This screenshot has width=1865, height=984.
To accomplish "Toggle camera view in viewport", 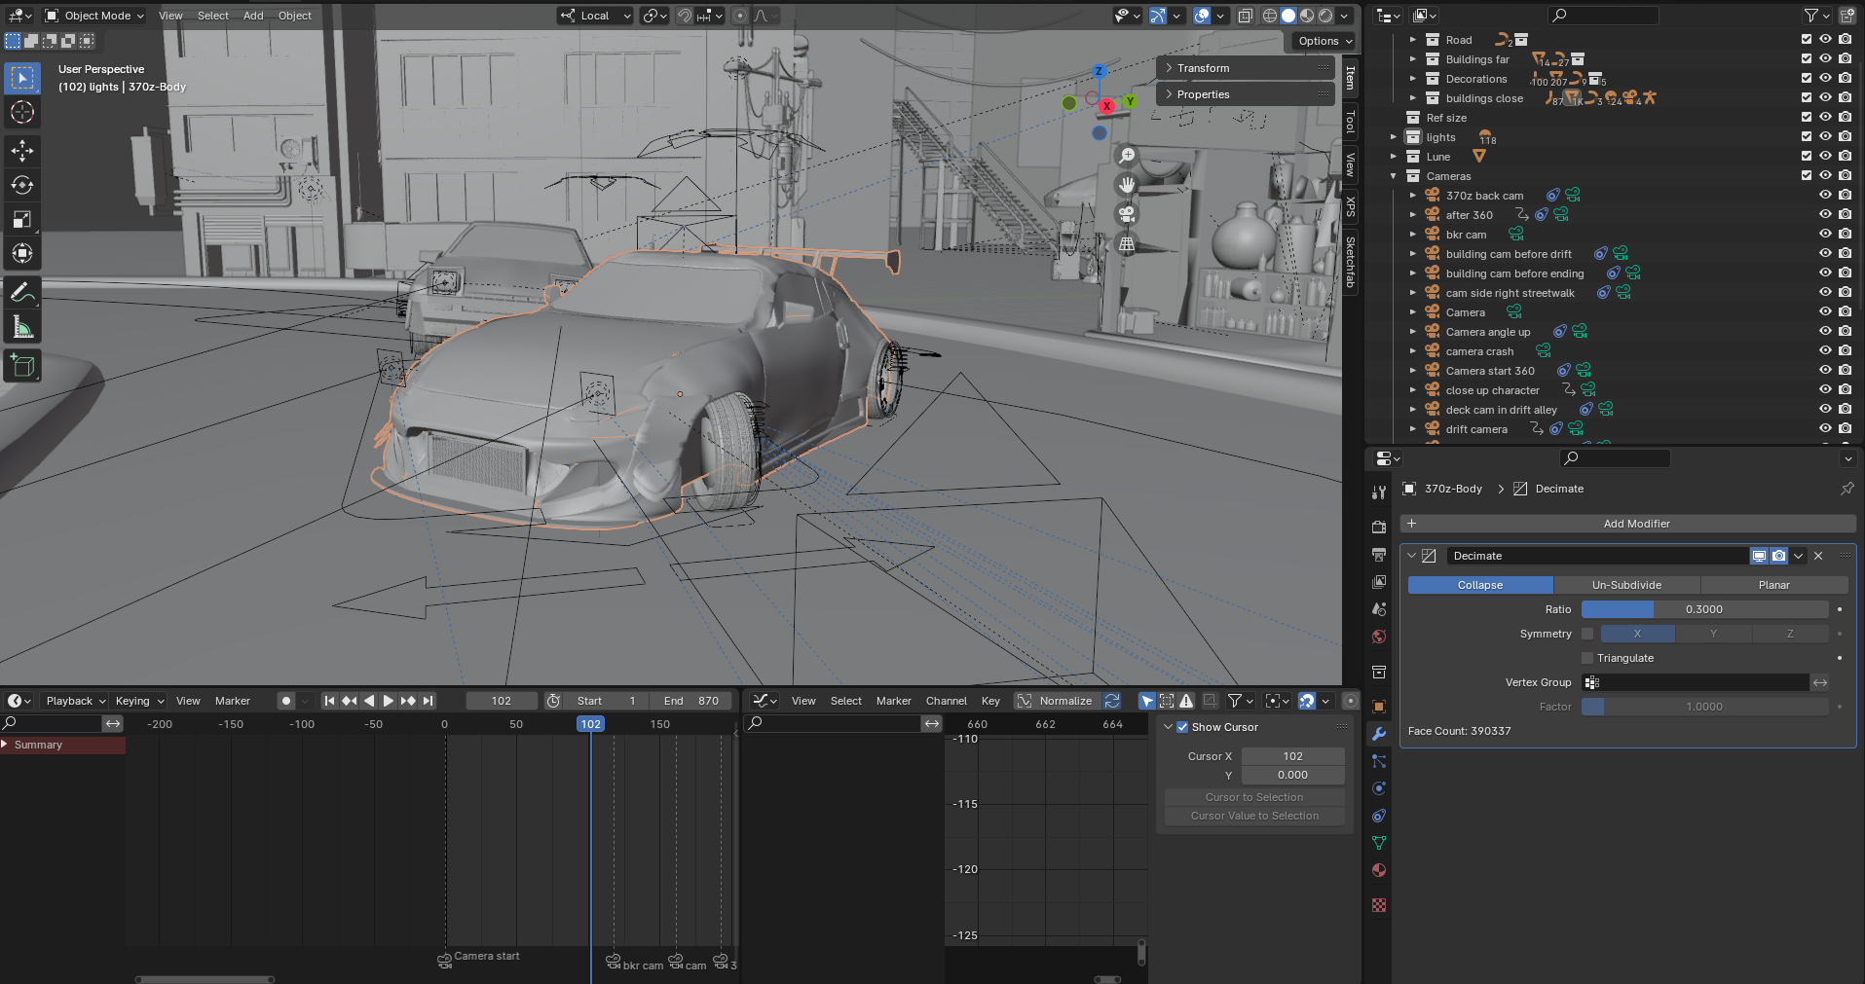I will coord(1127,214).
